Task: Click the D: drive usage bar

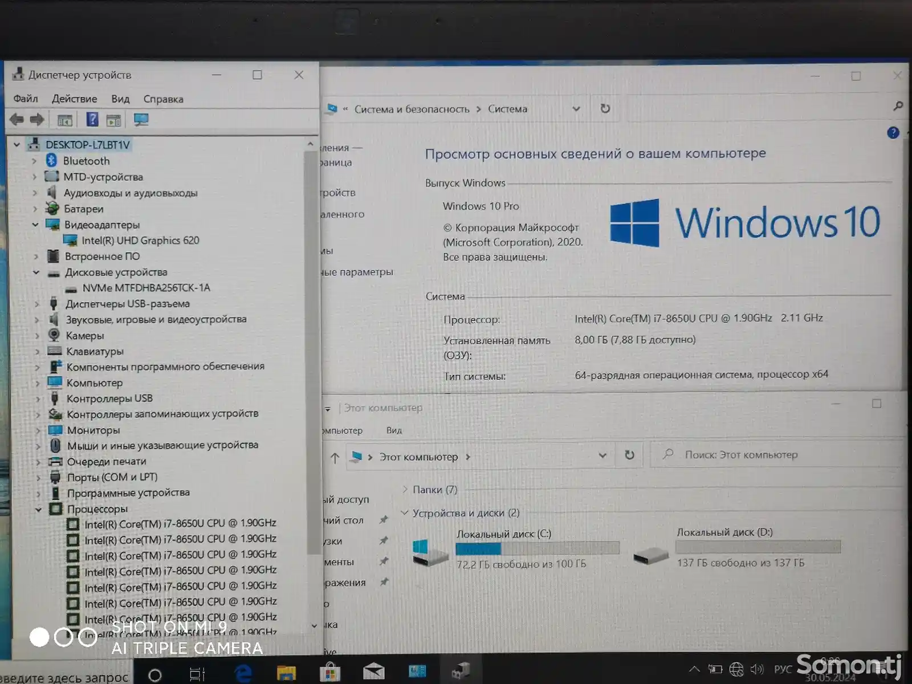Action: click(x=758, y=547)
